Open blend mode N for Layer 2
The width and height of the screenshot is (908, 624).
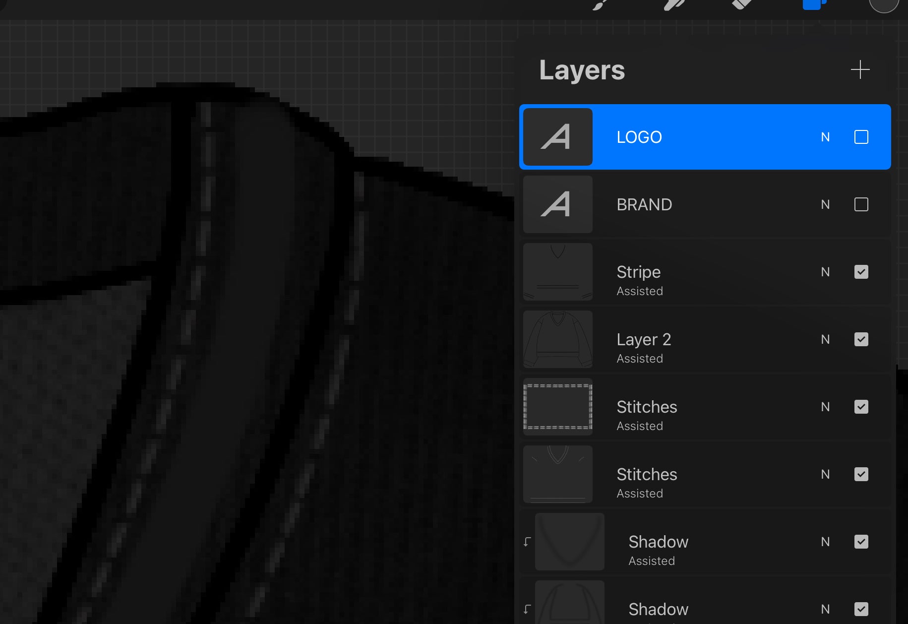coord(825,339)
